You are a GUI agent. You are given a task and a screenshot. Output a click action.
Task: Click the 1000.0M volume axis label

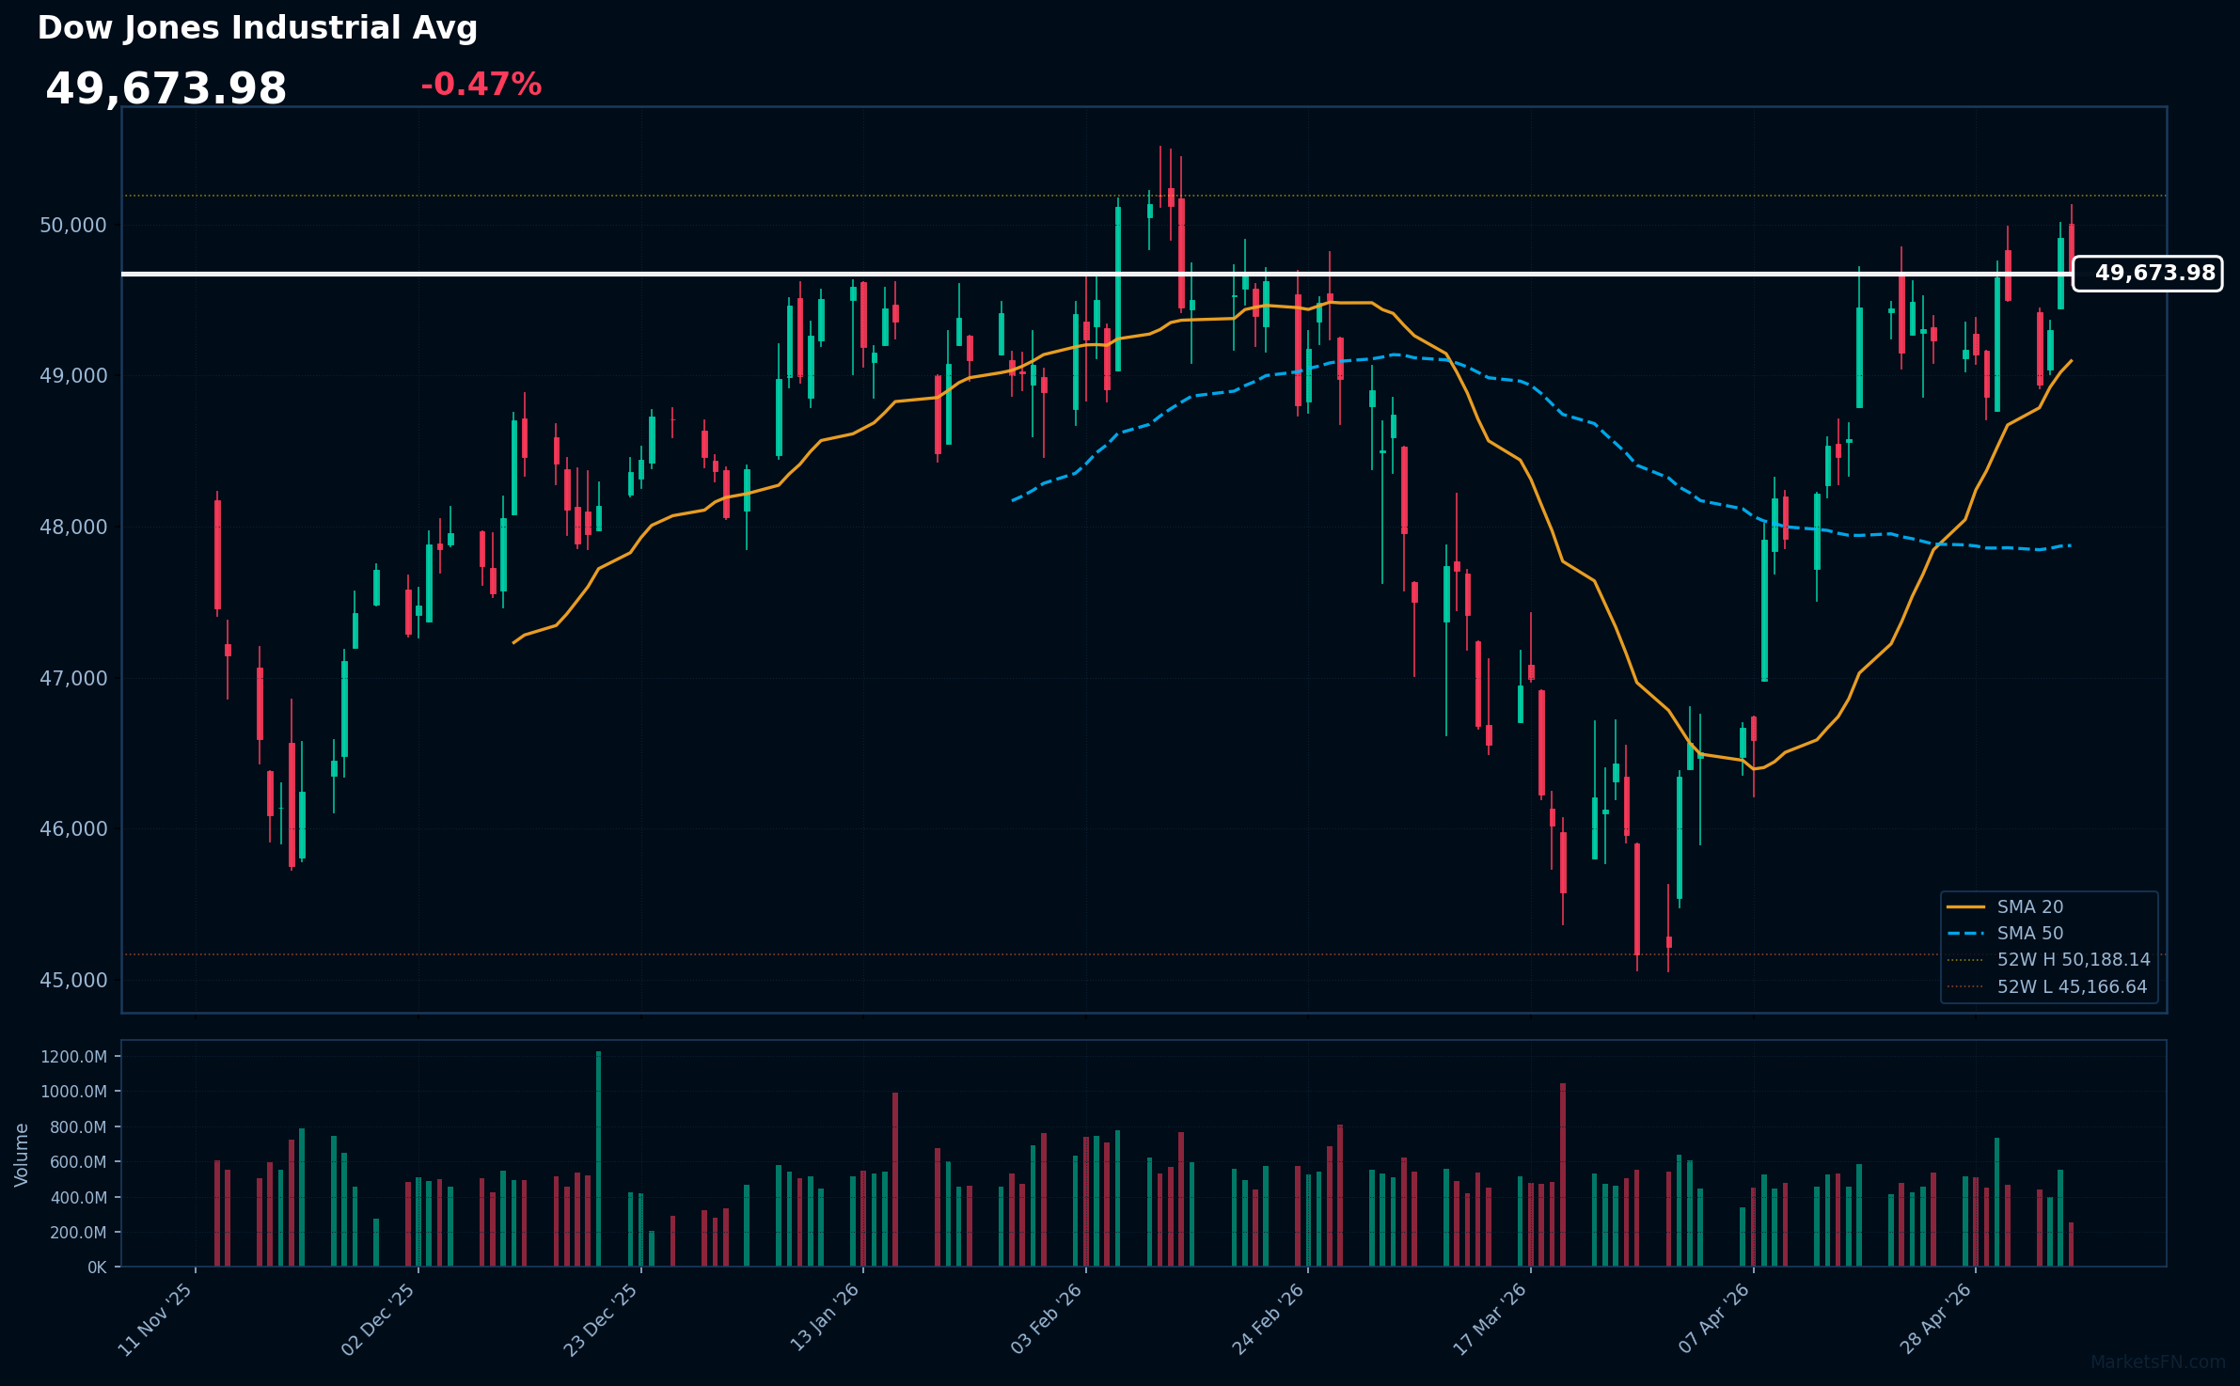(73, 1092)
